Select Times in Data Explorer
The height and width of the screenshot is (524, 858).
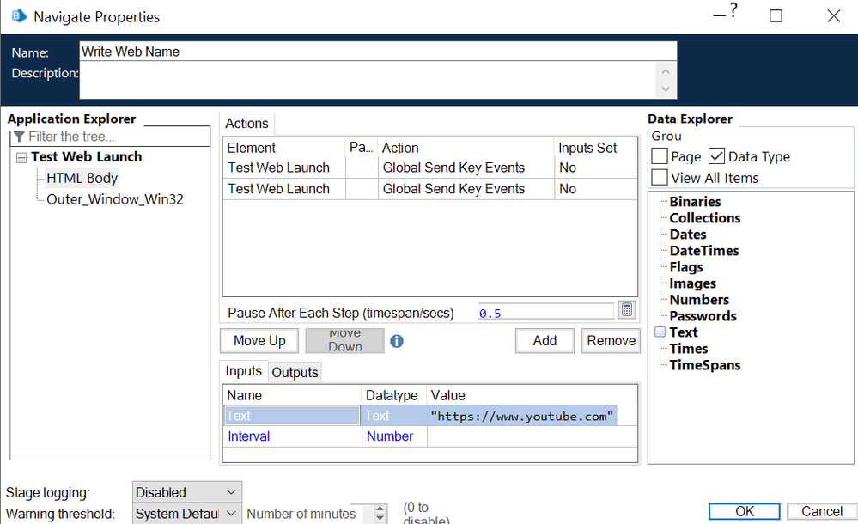click(x=688, y=349)
